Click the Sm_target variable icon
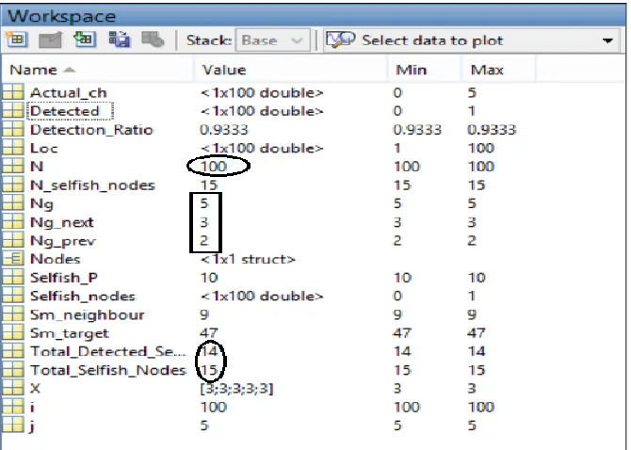The width and height of the screenshot is (631, 450). [x=13, y=333]
